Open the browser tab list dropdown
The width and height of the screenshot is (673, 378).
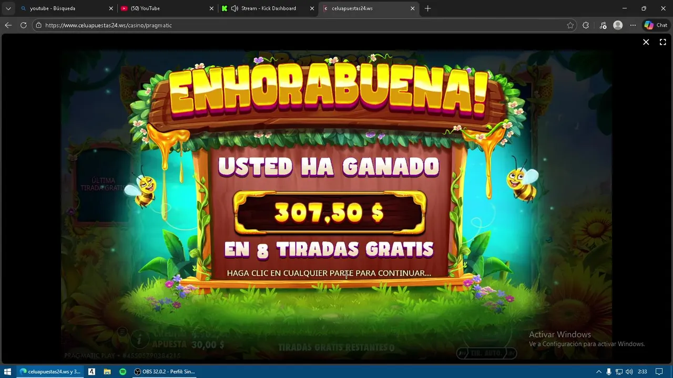[8, 8]
